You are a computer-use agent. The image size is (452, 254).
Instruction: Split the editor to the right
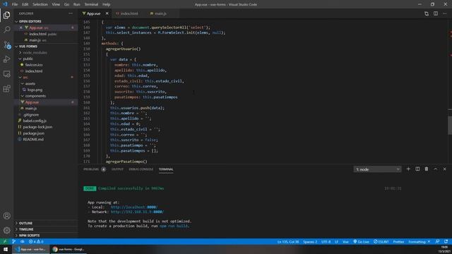click(436, 13)
